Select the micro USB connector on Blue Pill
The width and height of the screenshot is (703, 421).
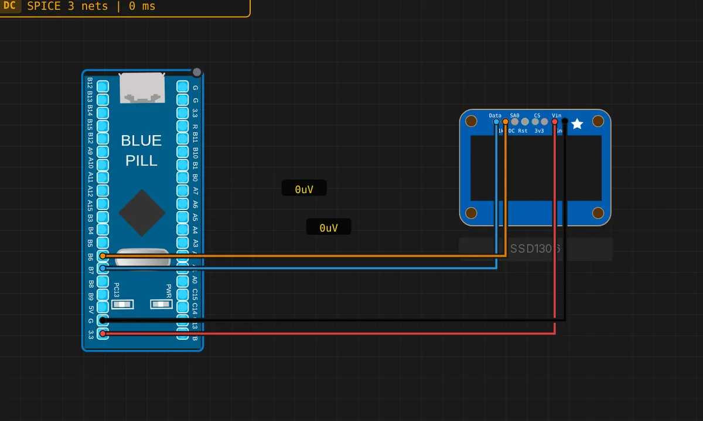[x=142, y=88]
